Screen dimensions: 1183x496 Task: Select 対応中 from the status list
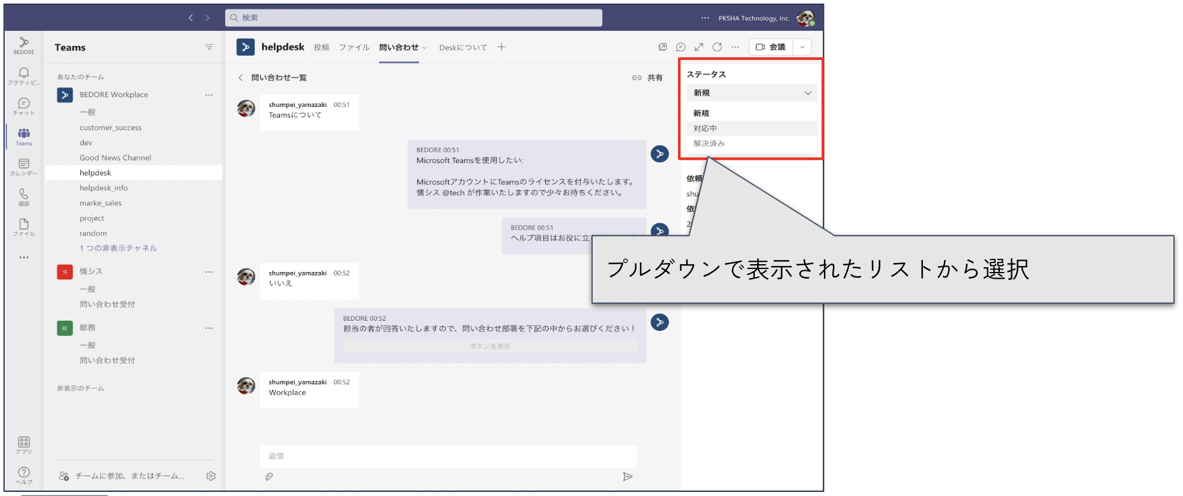pyautogui.click(x=751, y=129)
